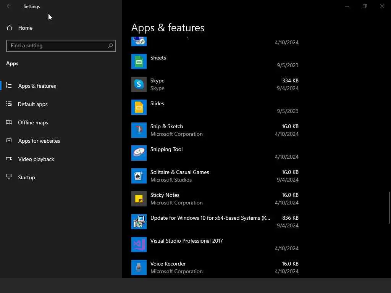Click the Snip & Sketch app icon
The width and height of the screenshot is (391, 293).
click(x=139, y=130)
